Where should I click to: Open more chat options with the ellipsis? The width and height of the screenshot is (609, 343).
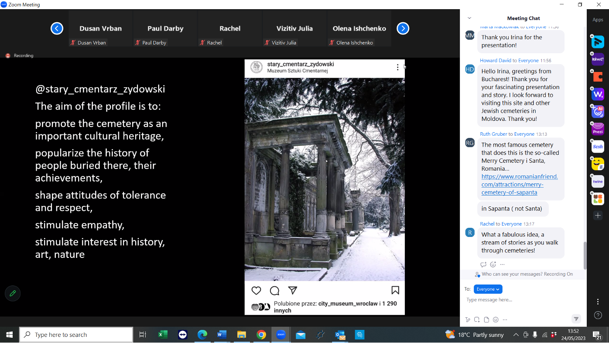505,319
